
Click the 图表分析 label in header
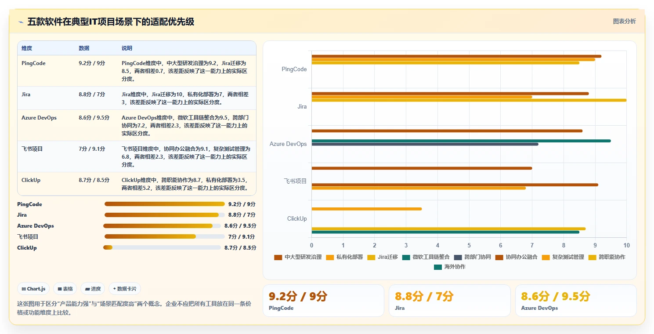click(624, 21)
